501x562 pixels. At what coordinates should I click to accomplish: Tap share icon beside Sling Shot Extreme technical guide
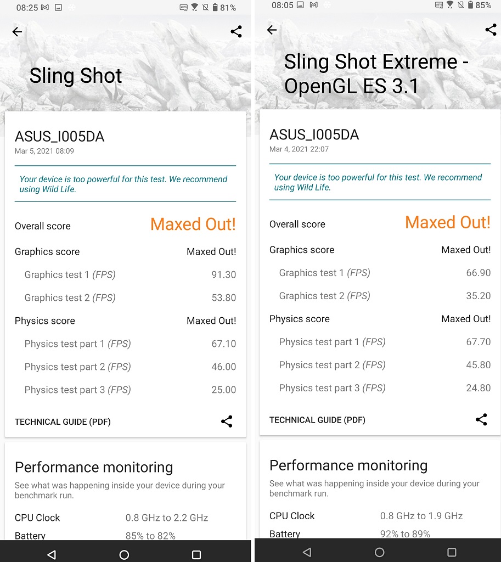click(481, 420)
